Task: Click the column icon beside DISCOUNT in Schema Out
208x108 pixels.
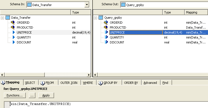Action: click(106, 42)
